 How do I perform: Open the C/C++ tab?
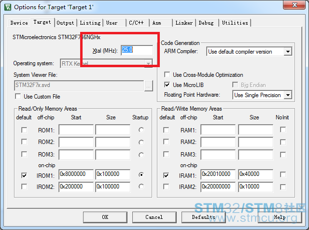tap(138, 23)
